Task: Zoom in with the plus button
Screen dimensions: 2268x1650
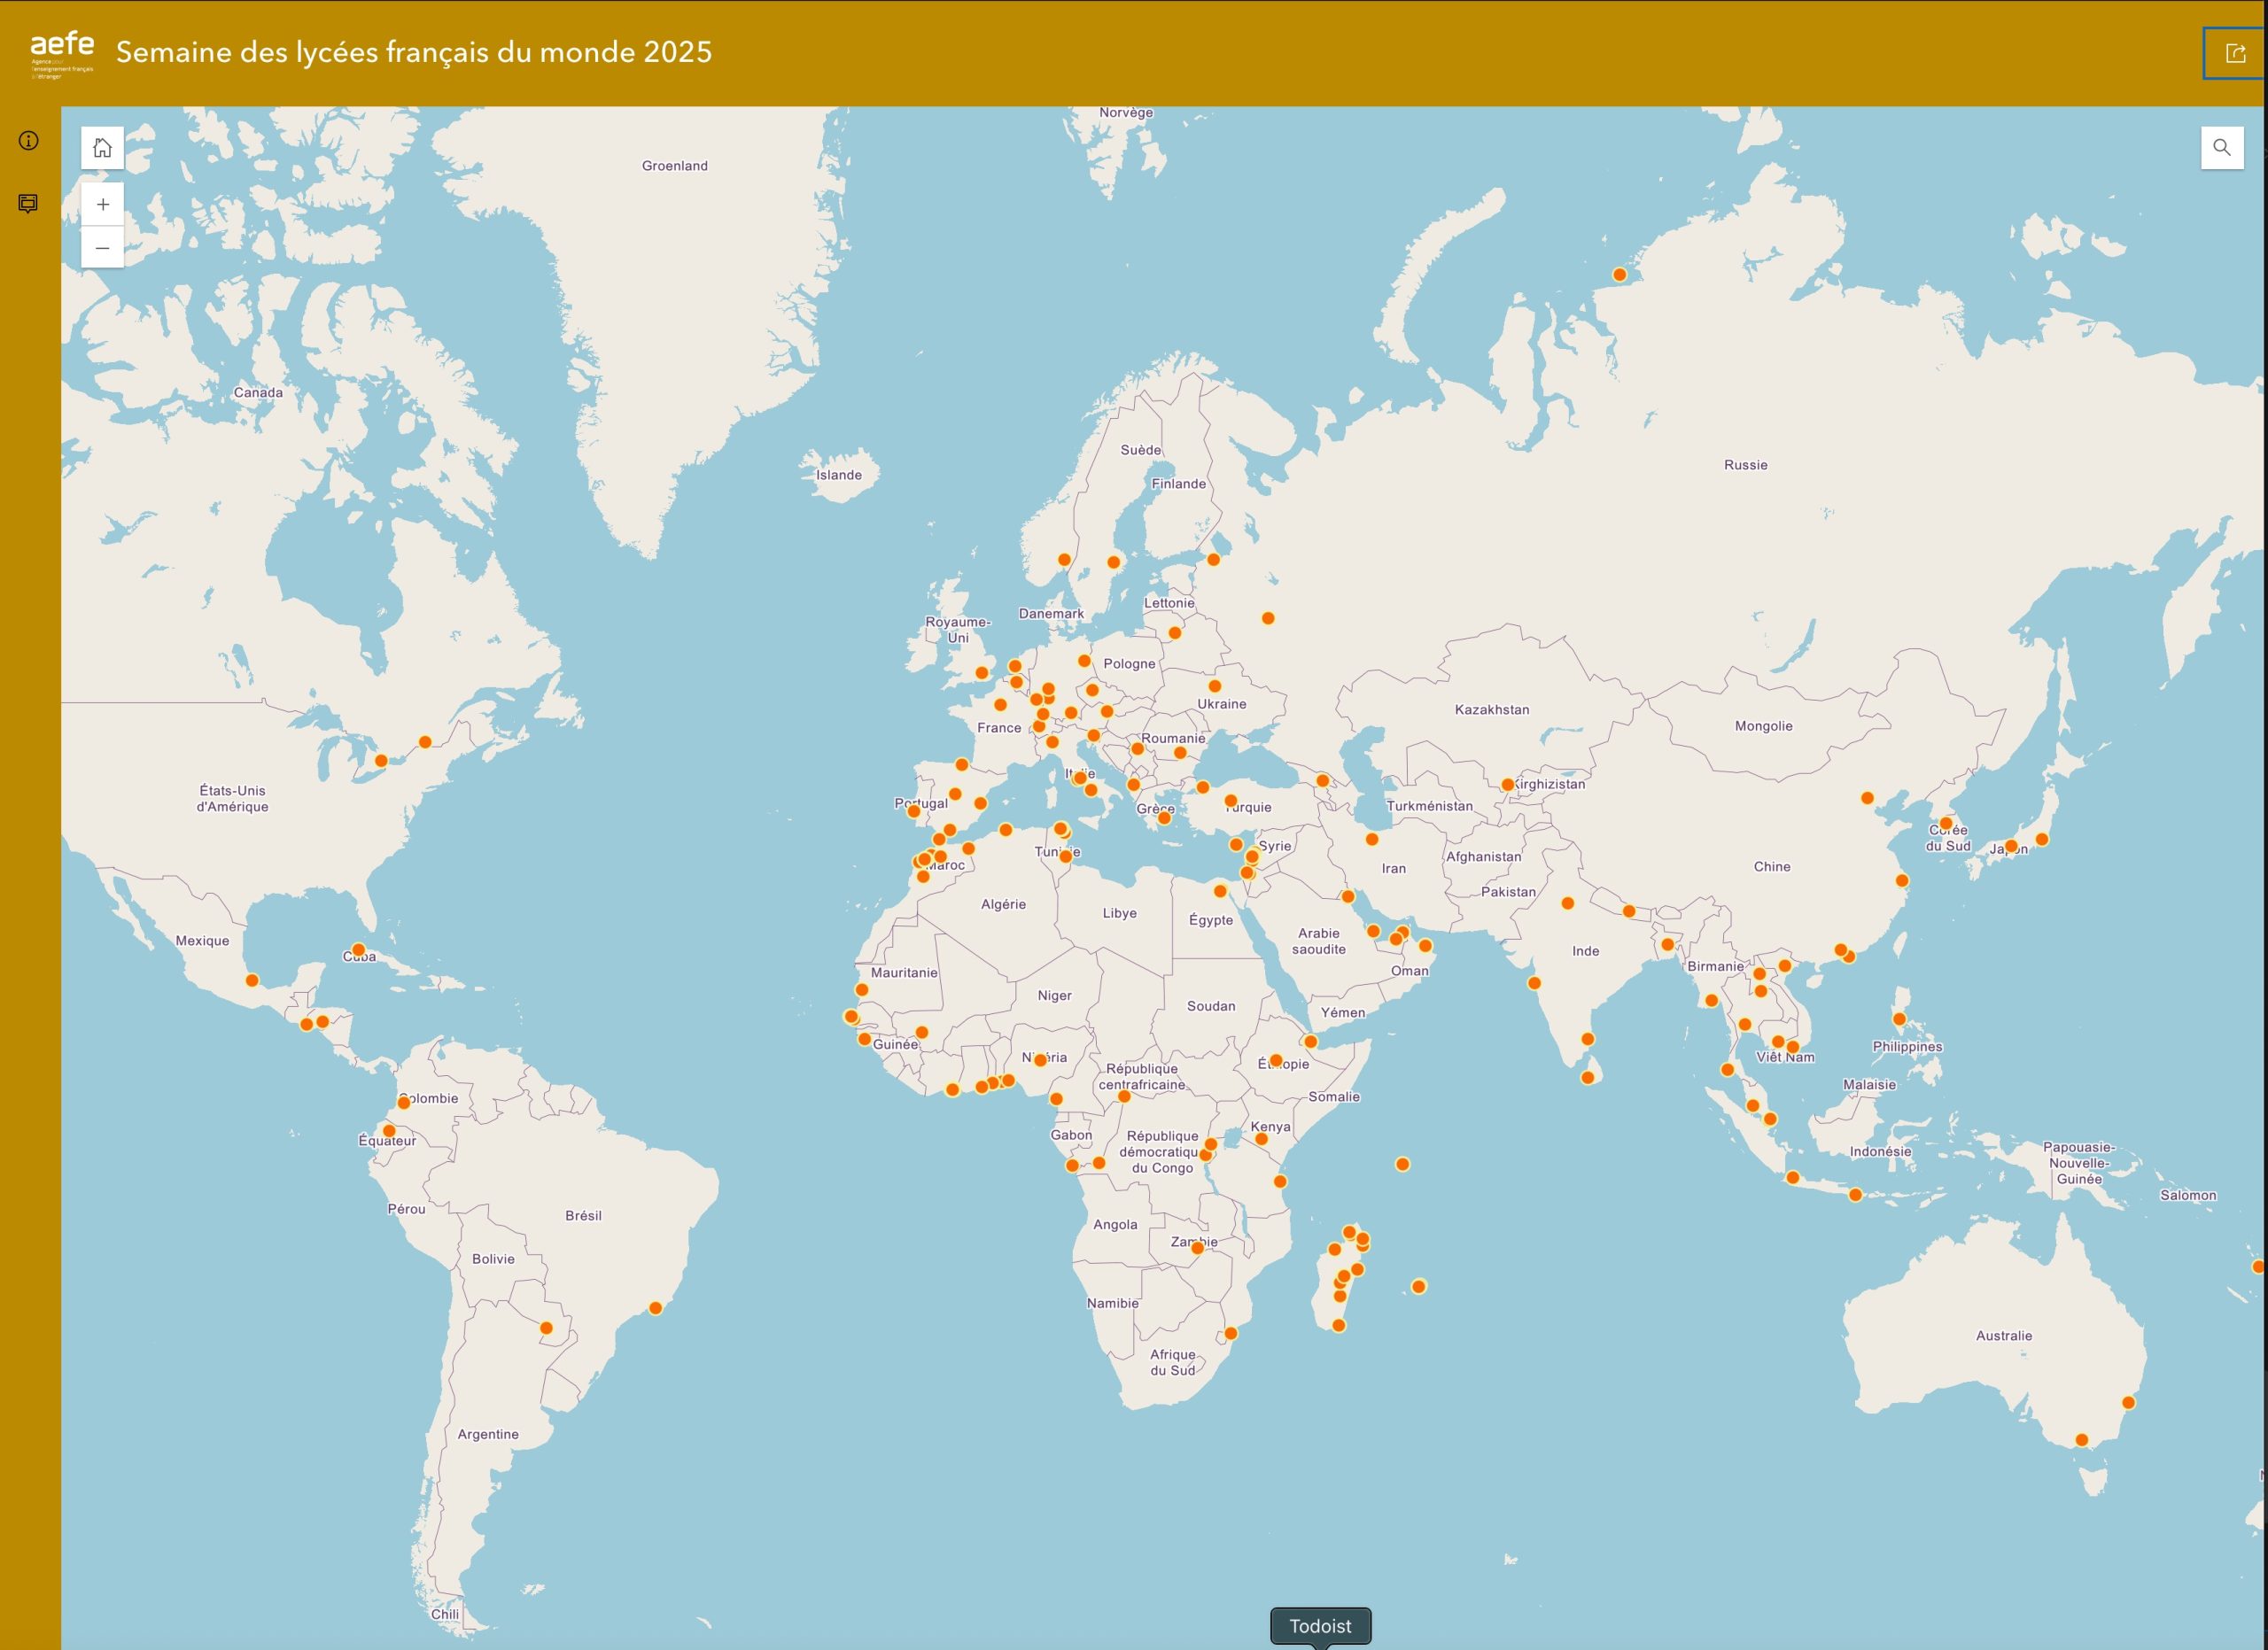Action: (x=102, y=205)
